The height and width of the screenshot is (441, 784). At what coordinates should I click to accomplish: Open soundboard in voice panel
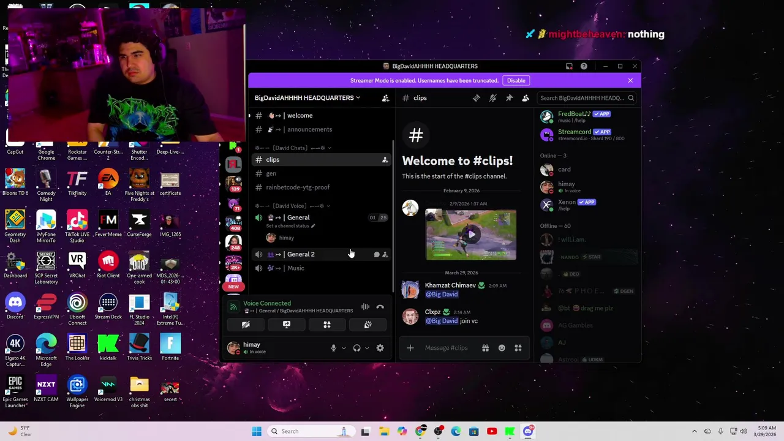(x=367, y=325)
